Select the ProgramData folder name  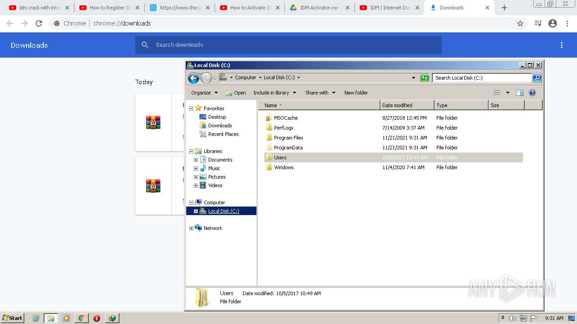(x=288, y=148)
